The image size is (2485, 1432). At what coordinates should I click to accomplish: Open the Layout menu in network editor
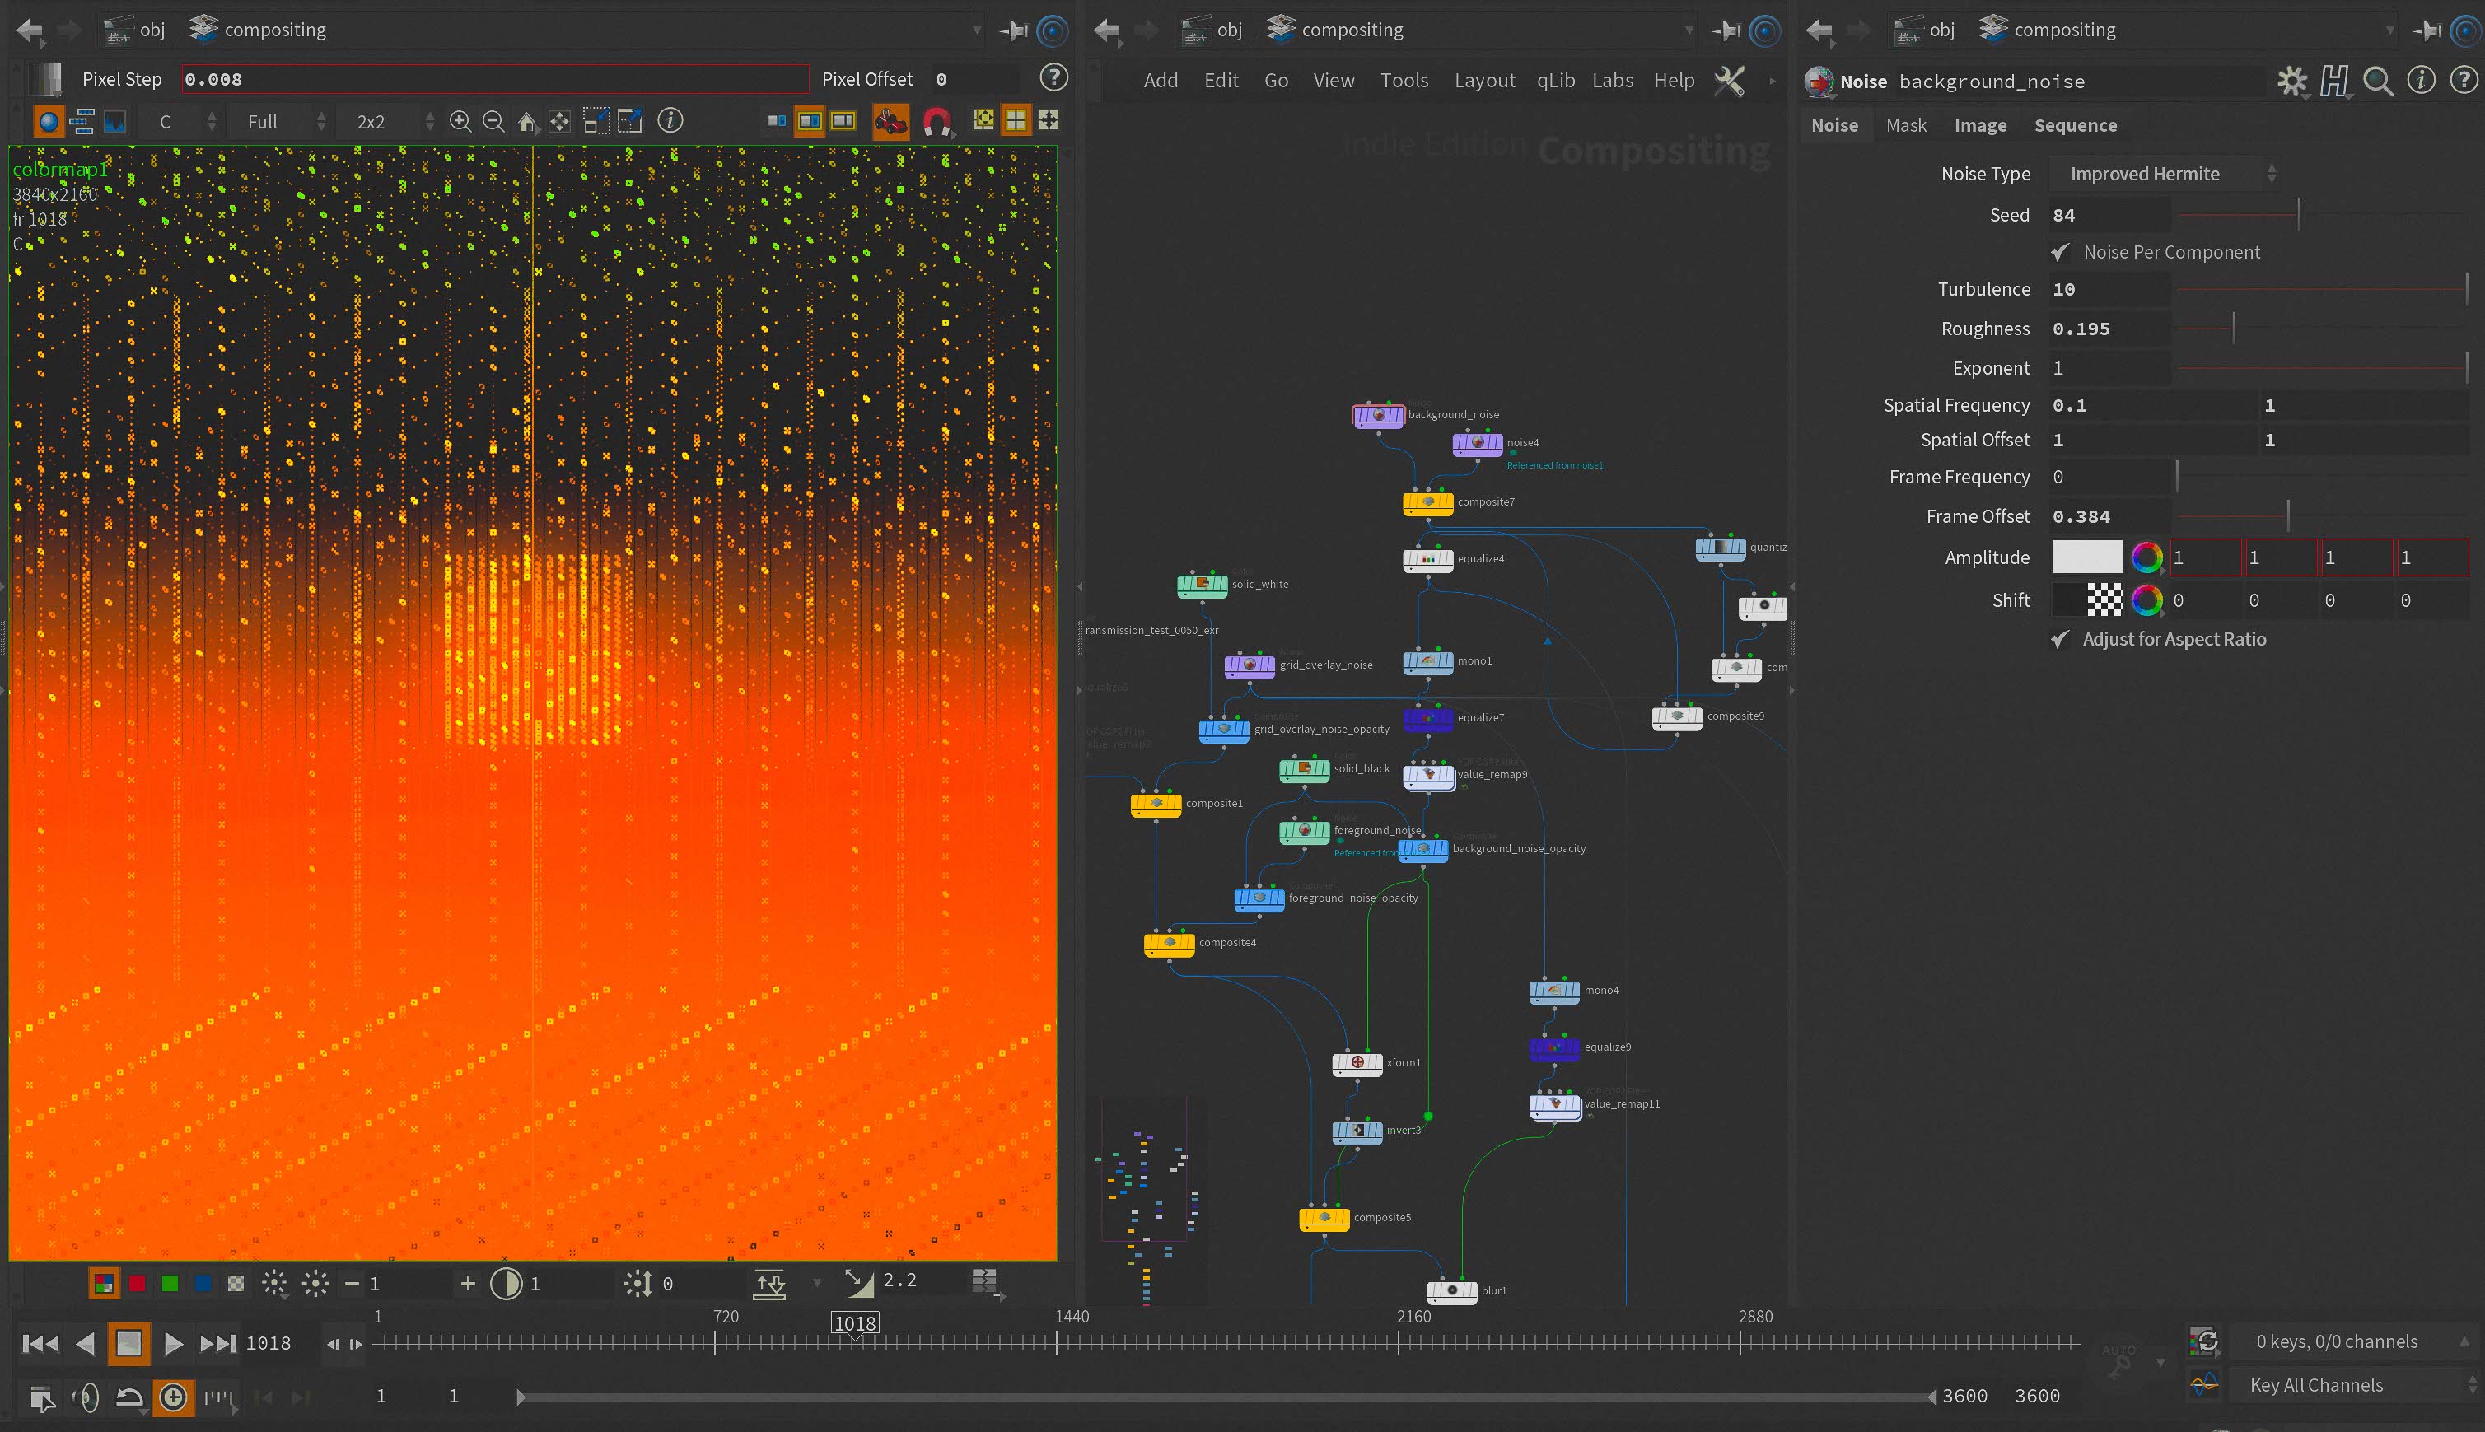[x=1483, y=81]
